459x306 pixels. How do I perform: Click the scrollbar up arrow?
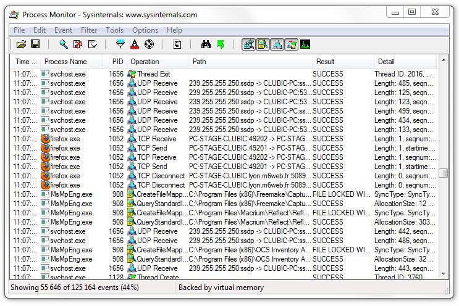pos(444,60)
